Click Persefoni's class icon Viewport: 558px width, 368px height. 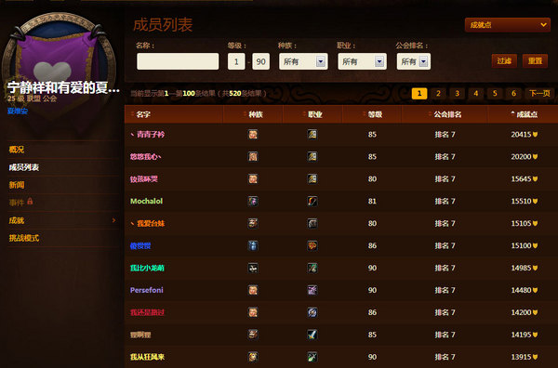pos(312,290)
